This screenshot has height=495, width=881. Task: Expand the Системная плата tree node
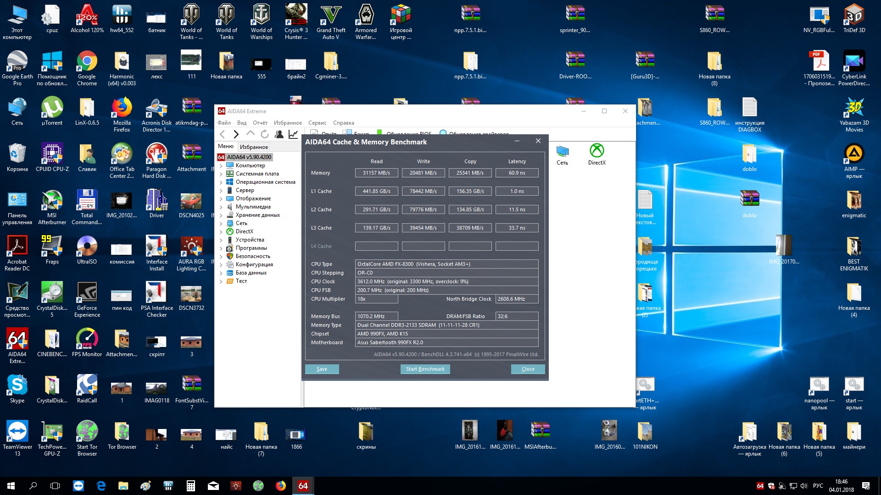coord(221,174)
